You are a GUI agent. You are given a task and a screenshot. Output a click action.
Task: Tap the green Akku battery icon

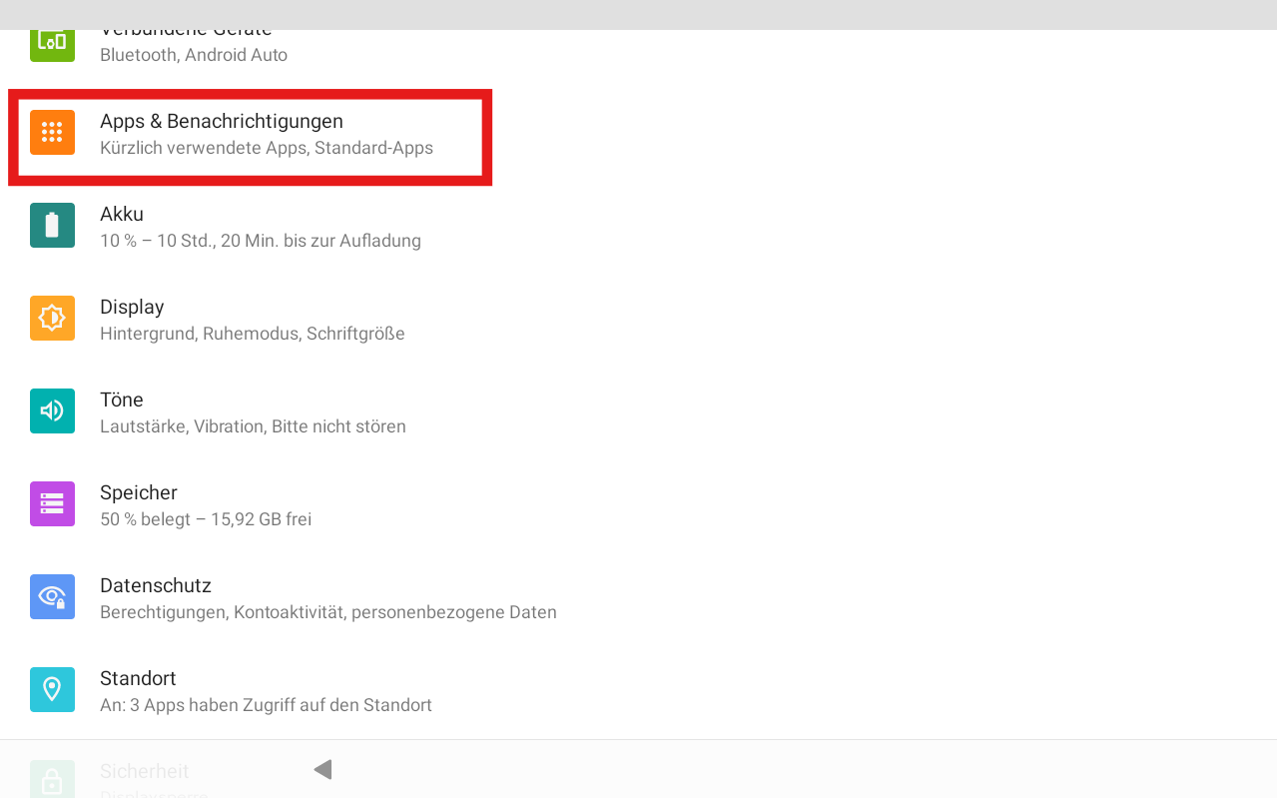pos(52,225)
